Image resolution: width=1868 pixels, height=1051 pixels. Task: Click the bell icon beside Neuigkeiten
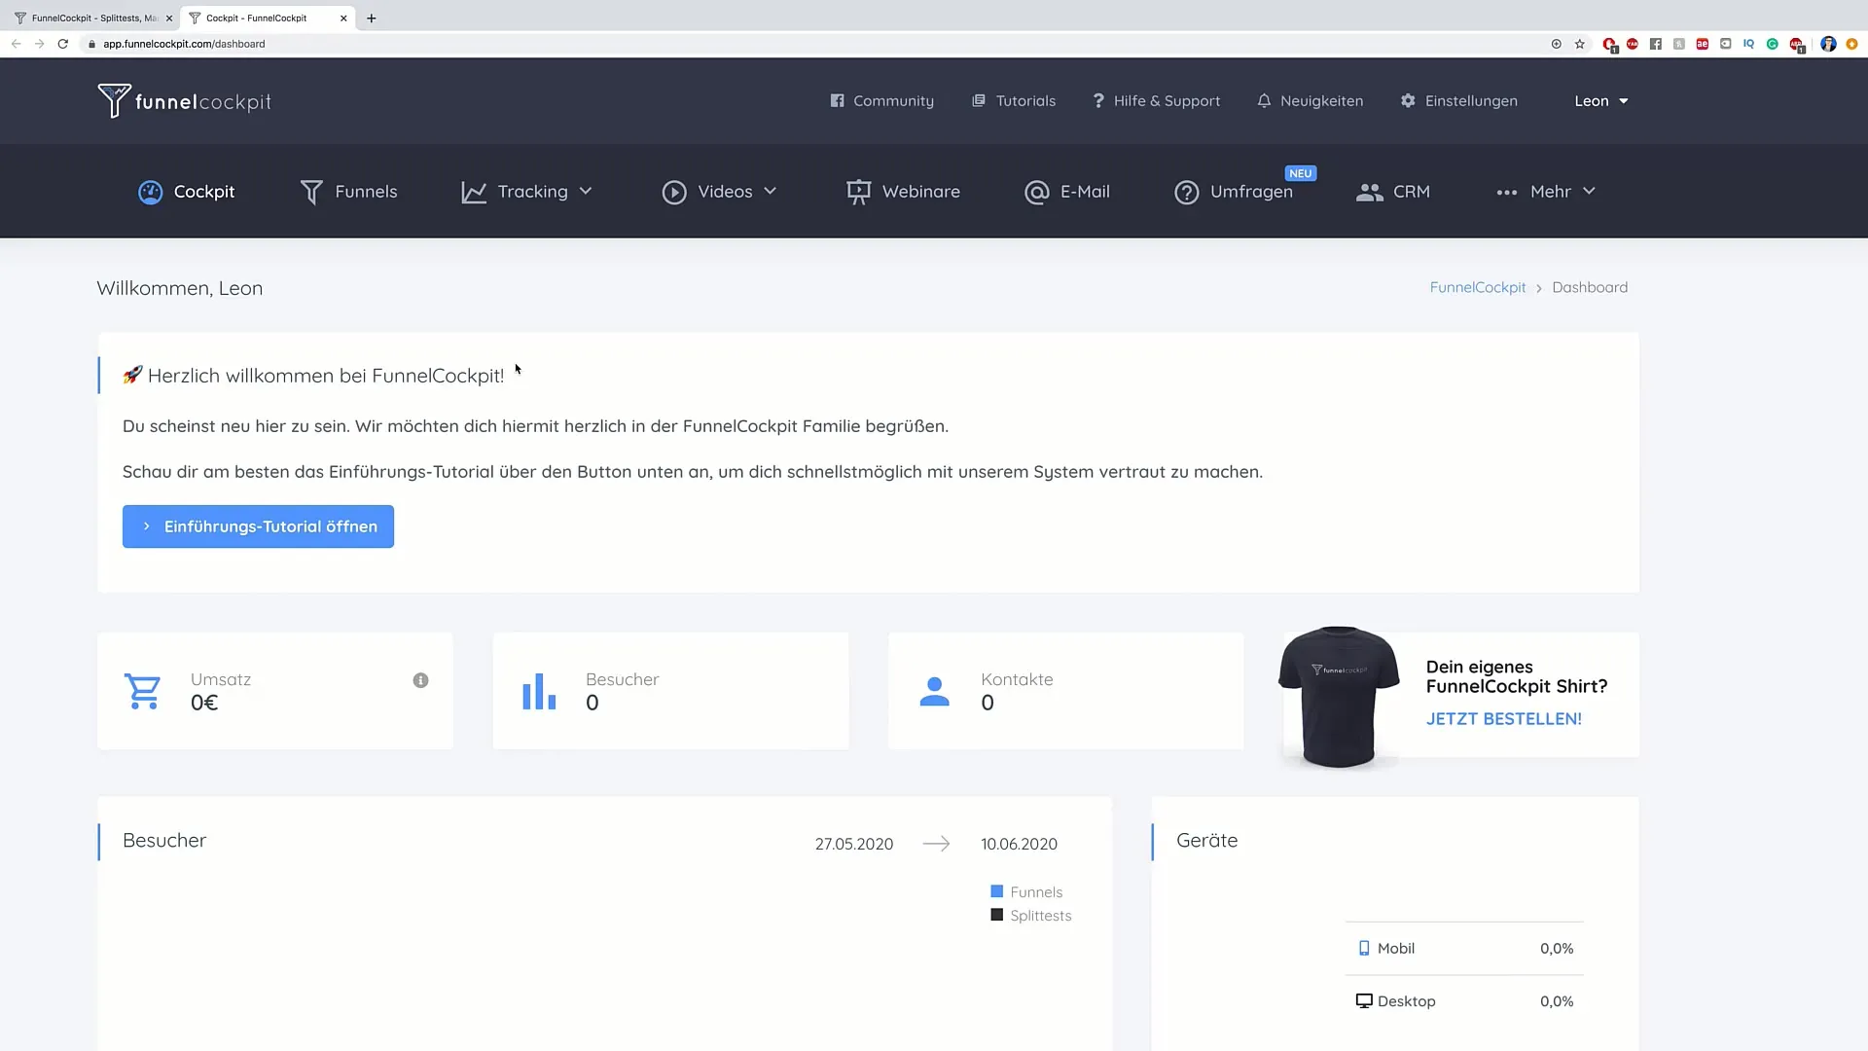click(1264, 101)
